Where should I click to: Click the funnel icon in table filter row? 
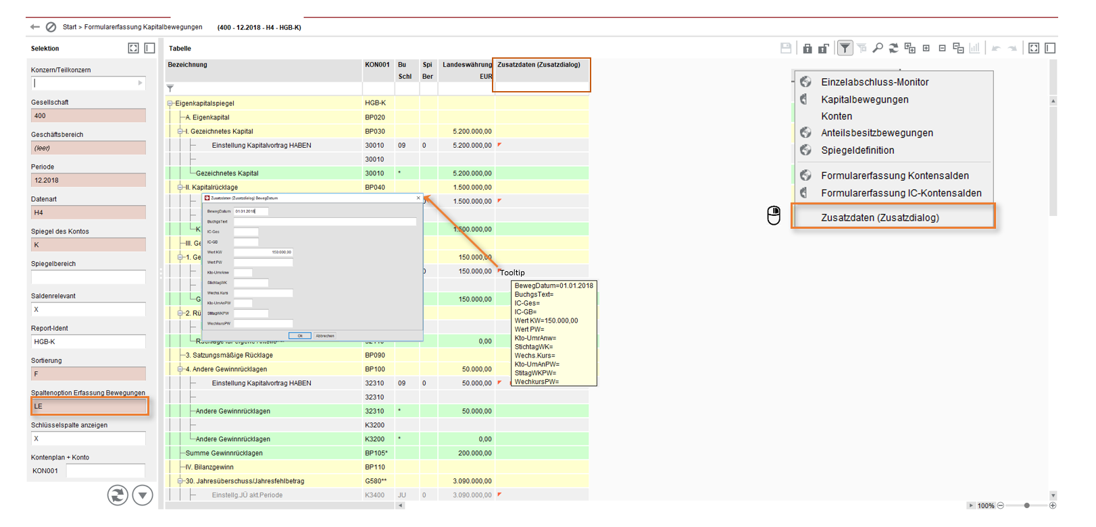click(170, 88)
